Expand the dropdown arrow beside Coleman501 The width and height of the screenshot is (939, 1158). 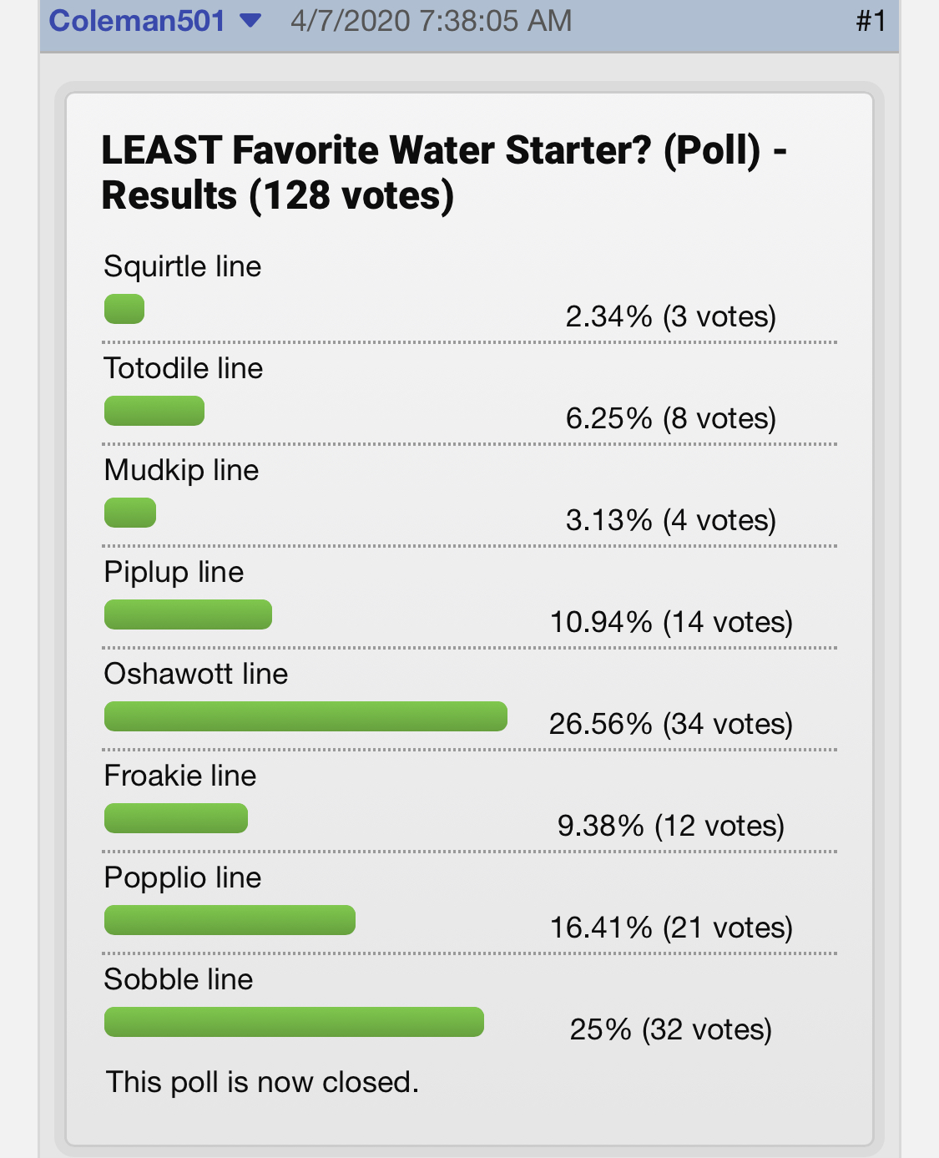250,20
